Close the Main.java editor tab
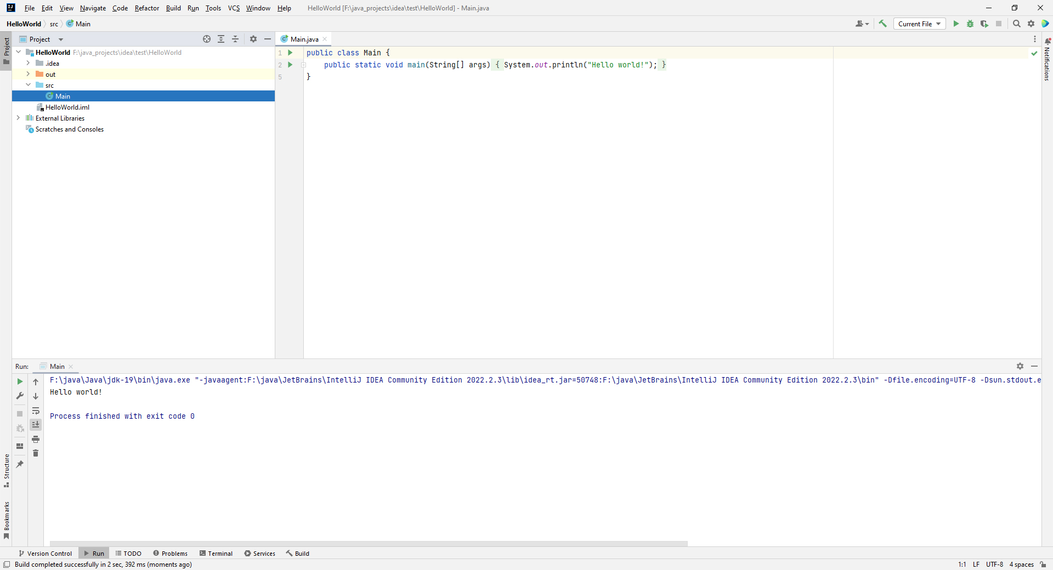The image size is (1053, 570). point(325,39)
